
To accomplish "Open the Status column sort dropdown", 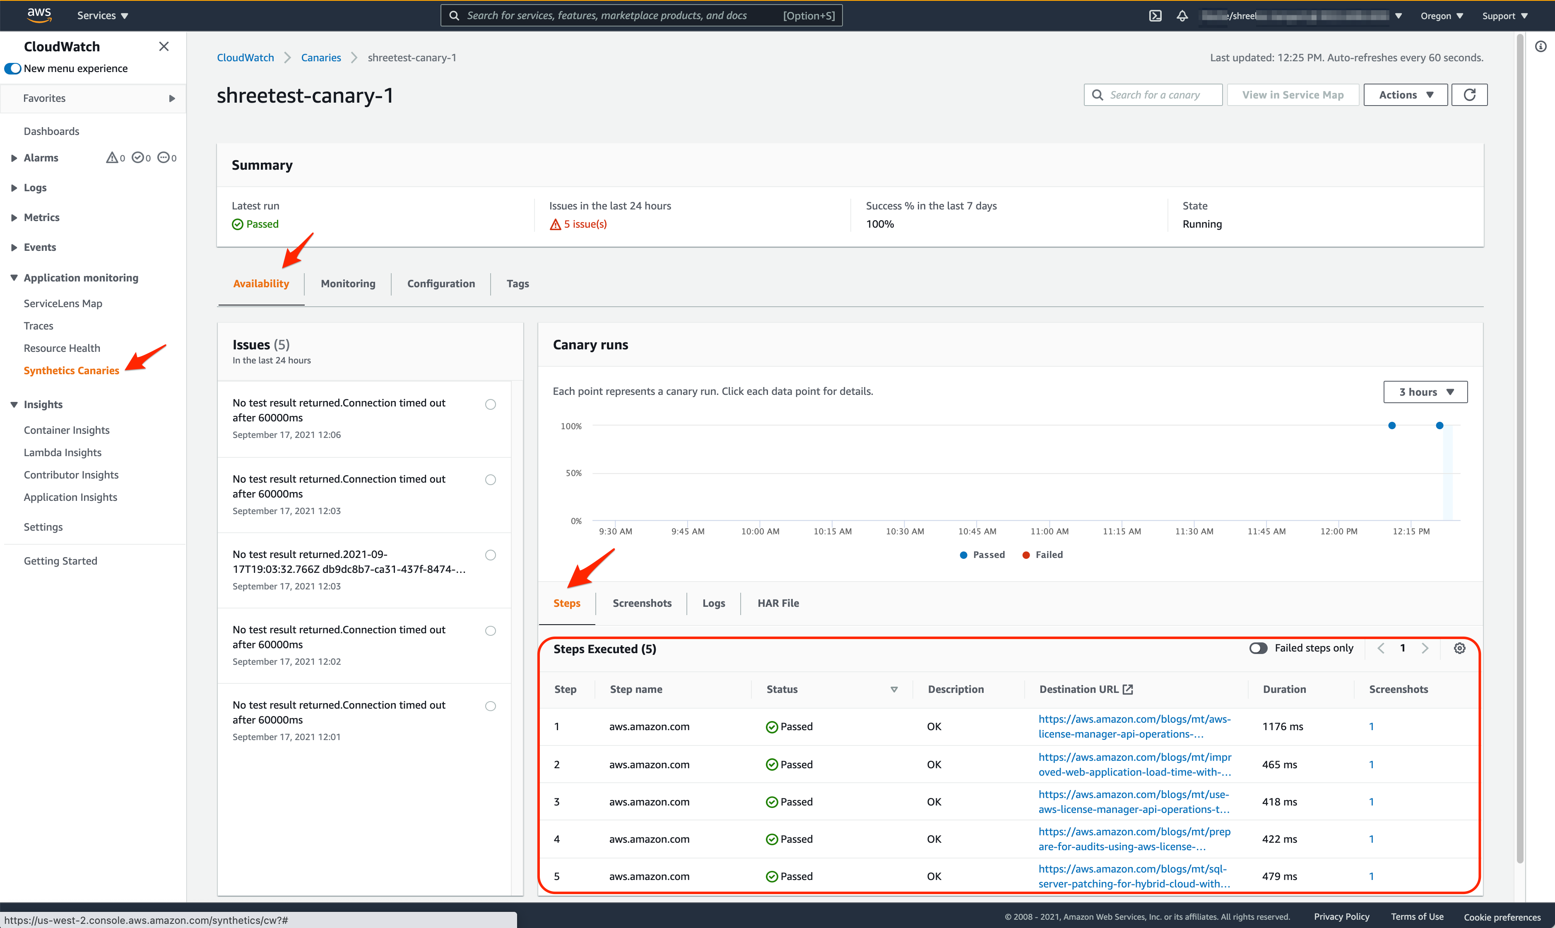I will pos(895,689).
